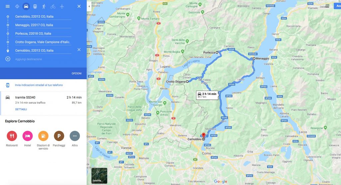Open OPZIONI route options

click(77, 74)
